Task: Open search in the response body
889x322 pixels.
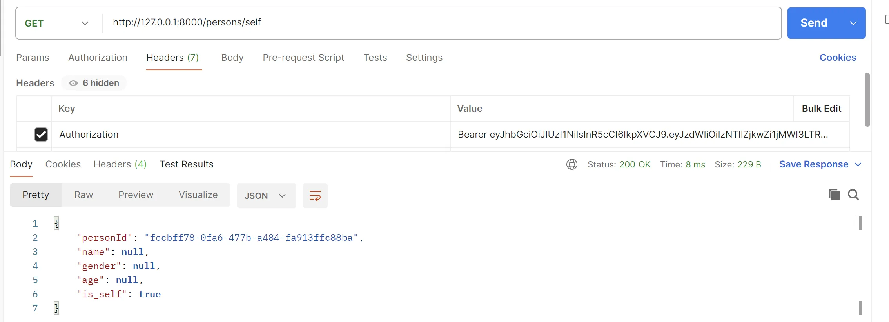Action: coord(853,195)
